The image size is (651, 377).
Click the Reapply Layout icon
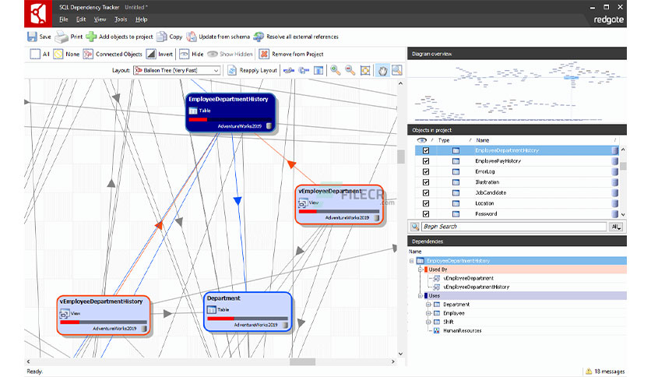pos(232,70)
